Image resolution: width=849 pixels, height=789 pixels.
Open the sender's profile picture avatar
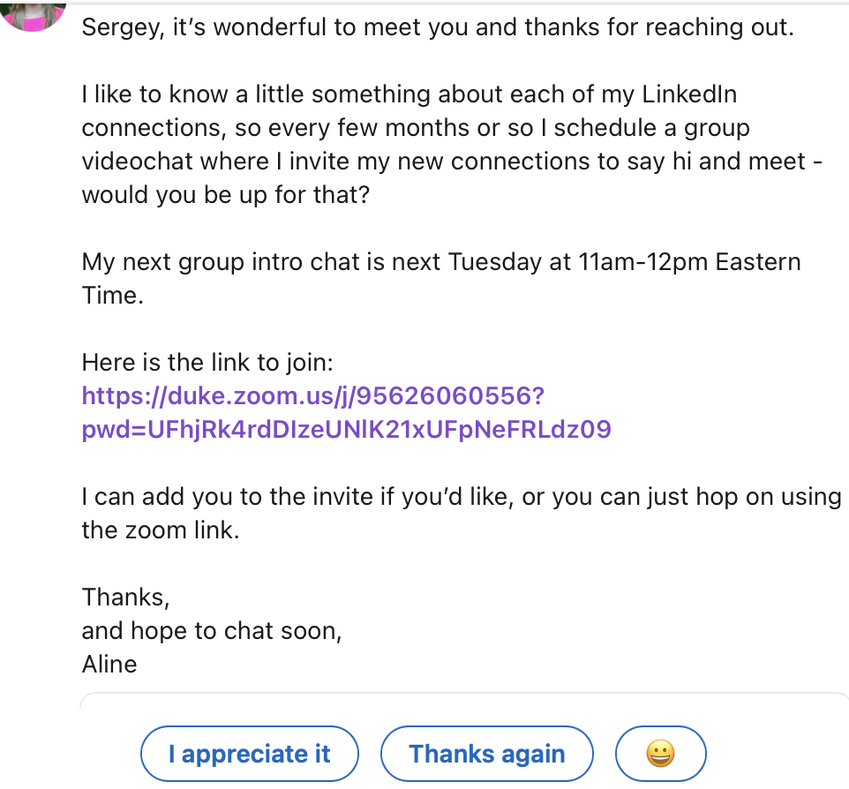pos(33,15)
